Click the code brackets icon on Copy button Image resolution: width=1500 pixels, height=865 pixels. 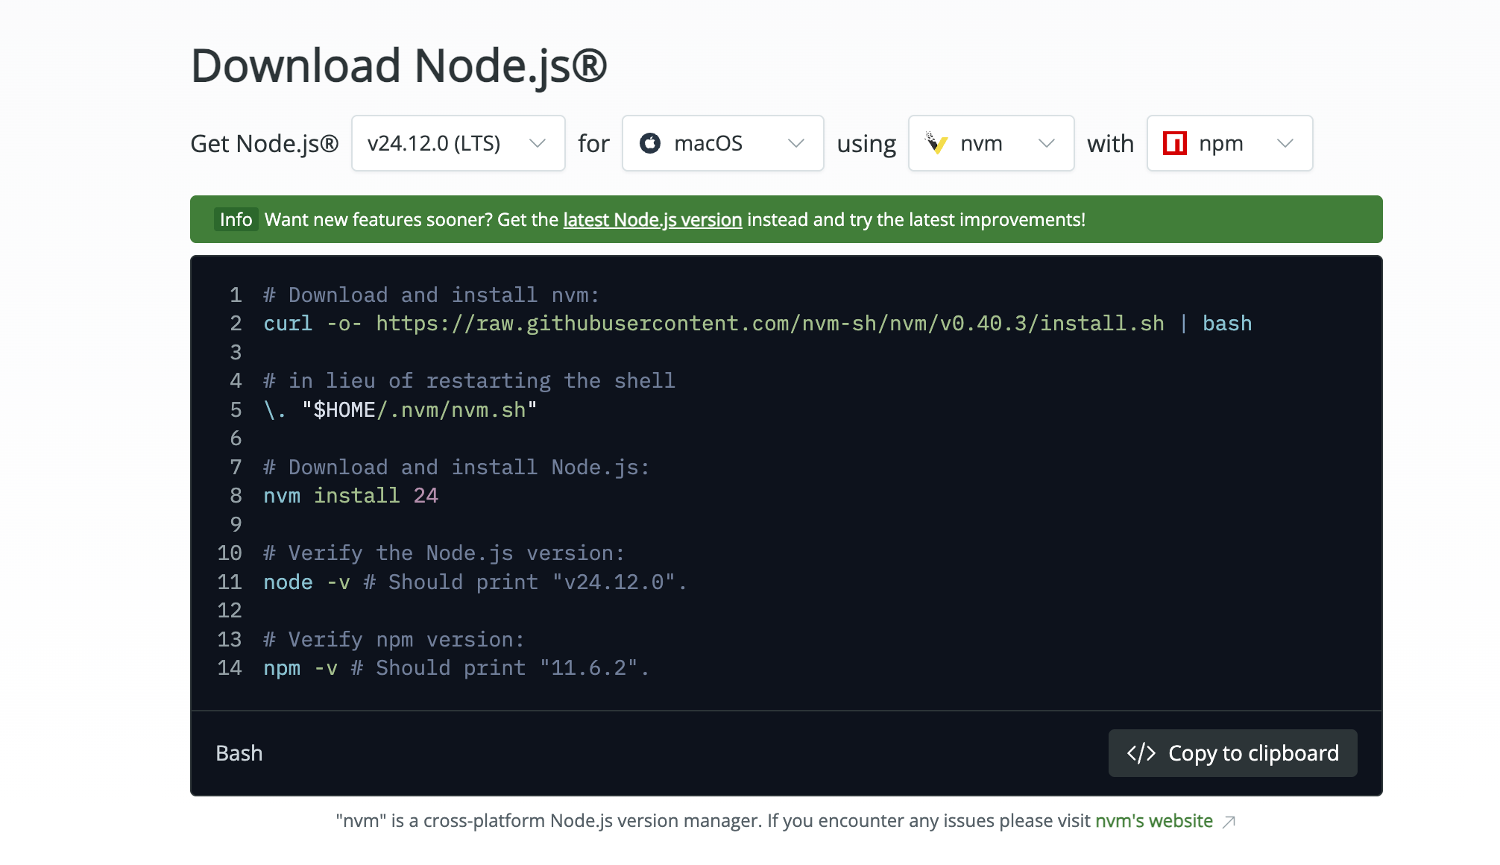[1141, 753]
